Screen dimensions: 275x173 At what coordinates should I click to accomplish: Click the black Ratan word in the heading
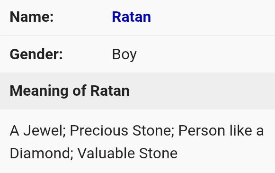(x=110, y=91)
